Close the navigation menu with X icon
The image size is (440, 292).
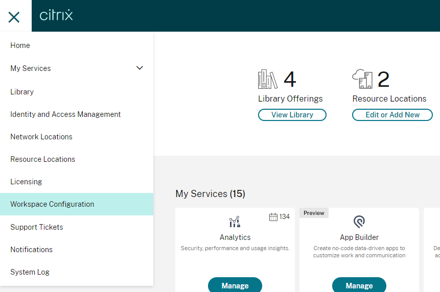click(x=14, y=17)
